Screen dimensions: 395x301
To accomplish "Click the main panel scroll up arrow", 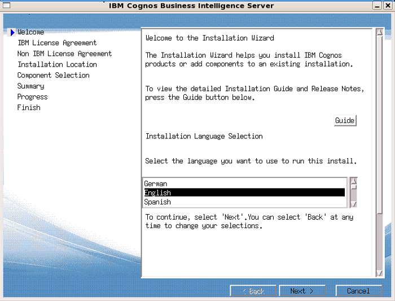I will tap(379, 32).
